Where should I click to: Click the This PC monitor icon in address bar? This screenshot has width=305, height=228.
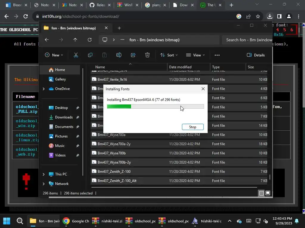105,40
